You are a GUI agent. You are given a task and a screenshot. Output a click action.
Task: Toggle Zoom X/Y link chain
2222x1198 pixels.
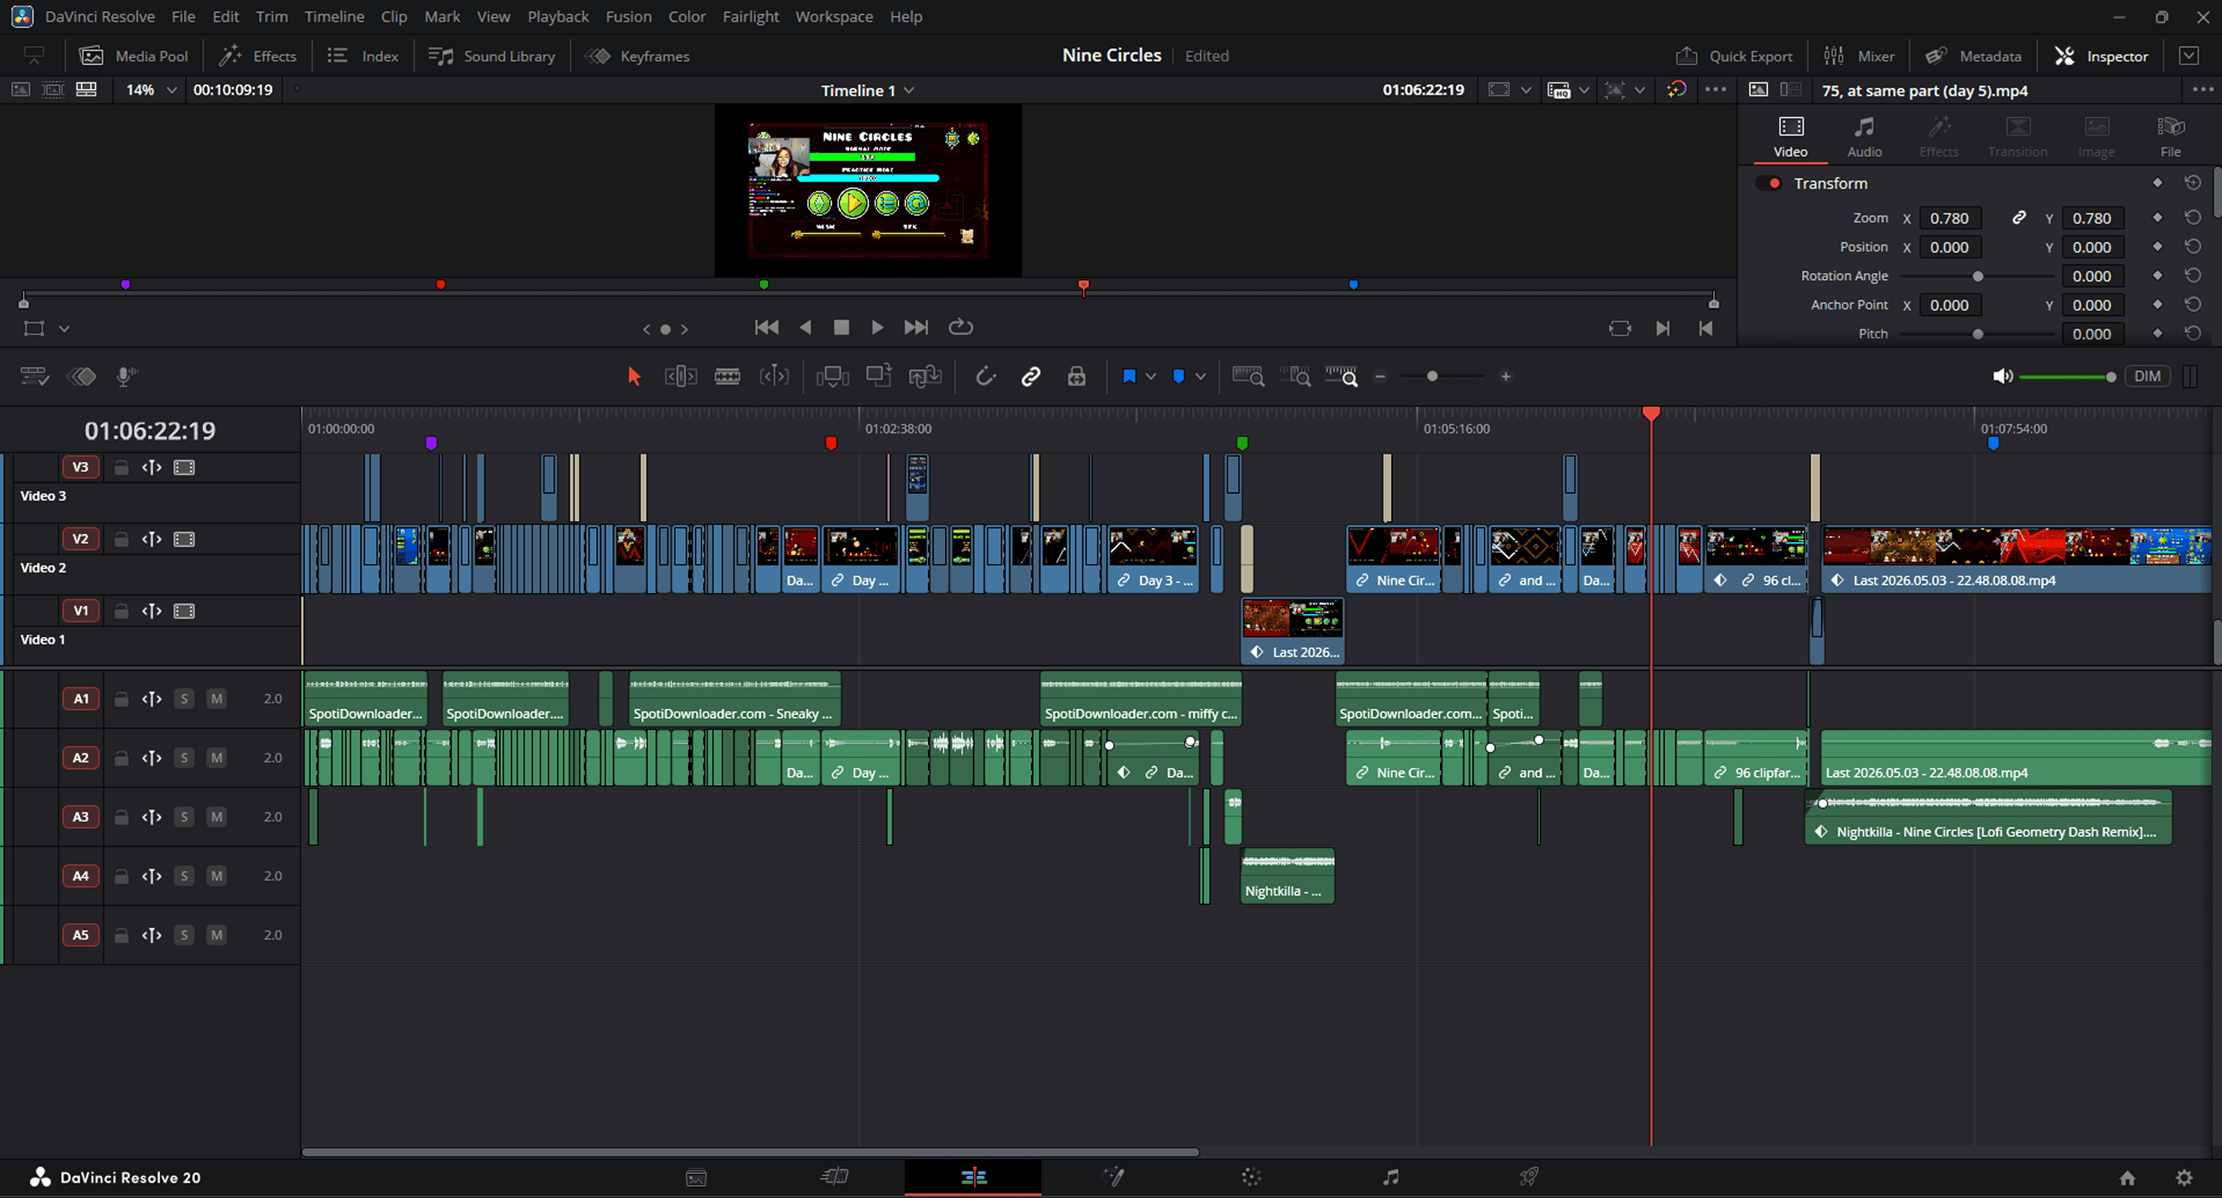tap(2019, 218)
